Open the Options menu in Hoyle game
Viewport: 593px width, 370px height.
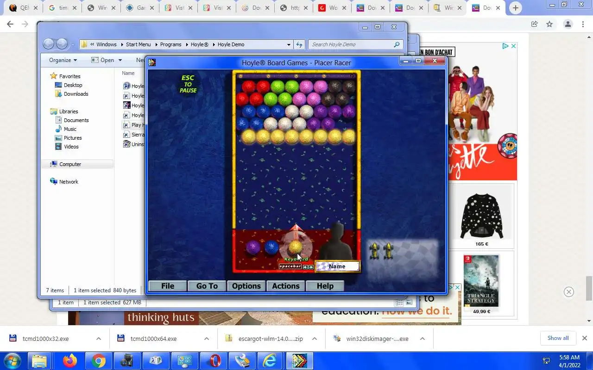pos(246,286)
